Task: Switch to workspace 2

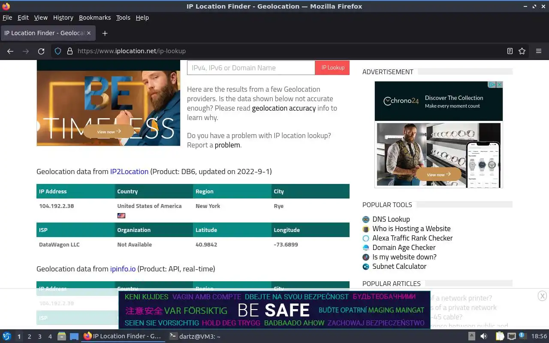Action: tap(29, 337)
